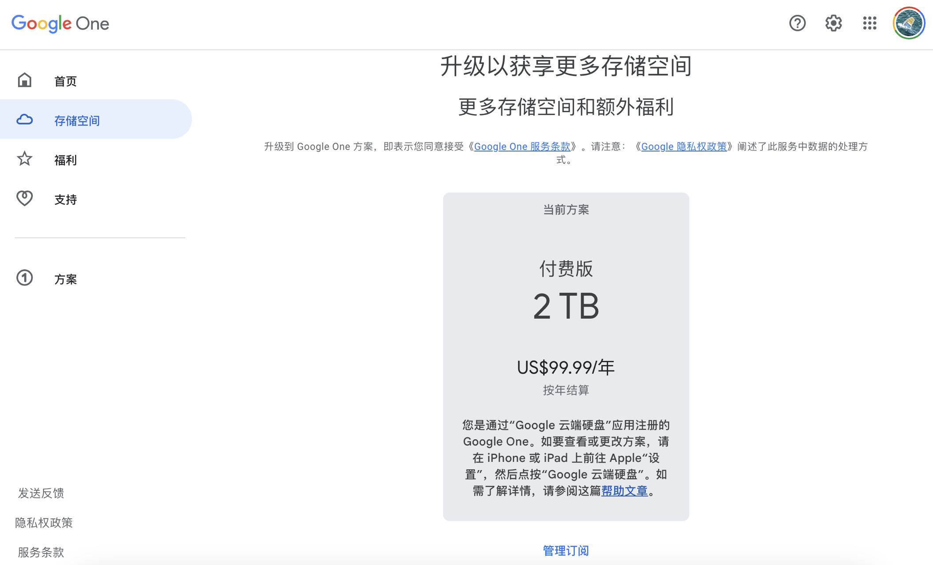Viewport: 933px width, 565px height.
Task: Click the star icon beside 福利
Action: click(x=25, y=159)
